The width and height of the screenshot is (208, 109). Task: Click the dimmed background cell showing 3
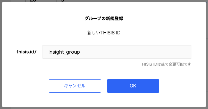pyautogui.click(x=62, y=1)
